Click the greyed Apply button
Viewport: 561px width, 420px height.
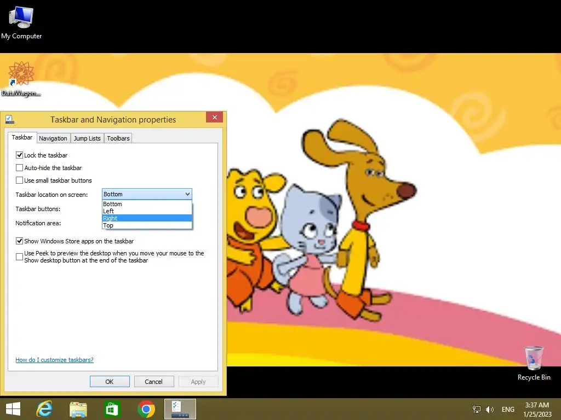[198, 381]
